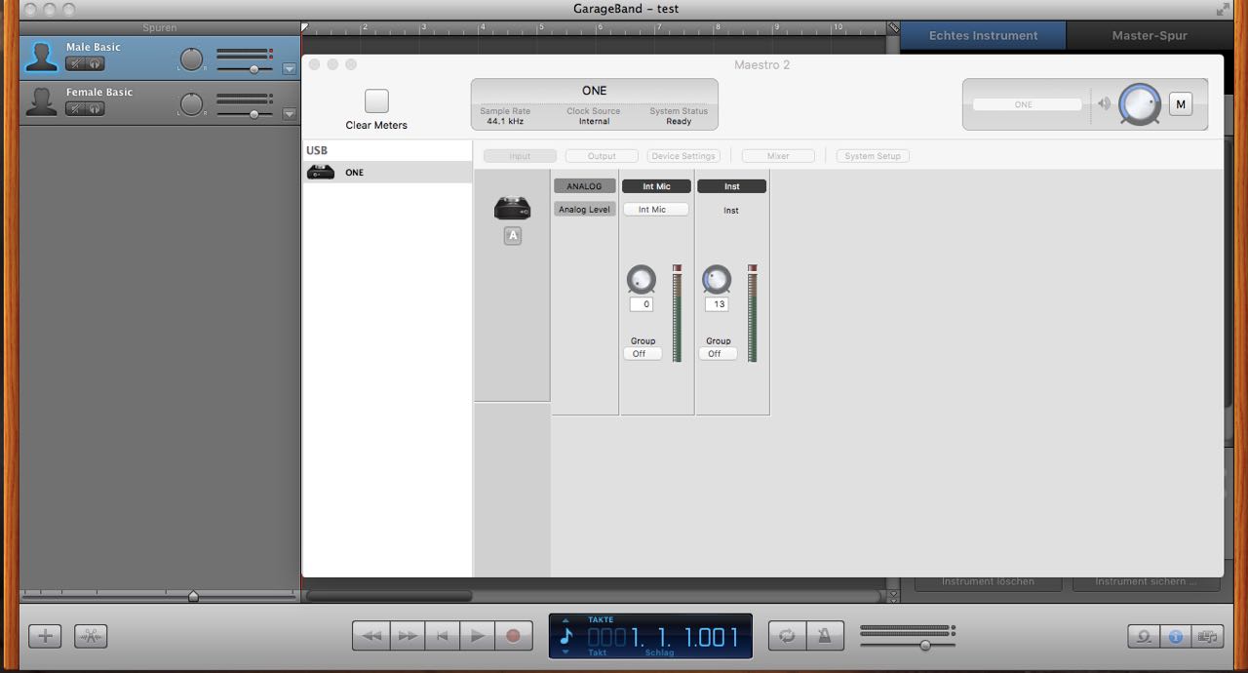Viewport: 1248px width, 673px height.
Task: Click the GarageBand fullscreen arrows icon
Action: click(x=1223, y=10)
